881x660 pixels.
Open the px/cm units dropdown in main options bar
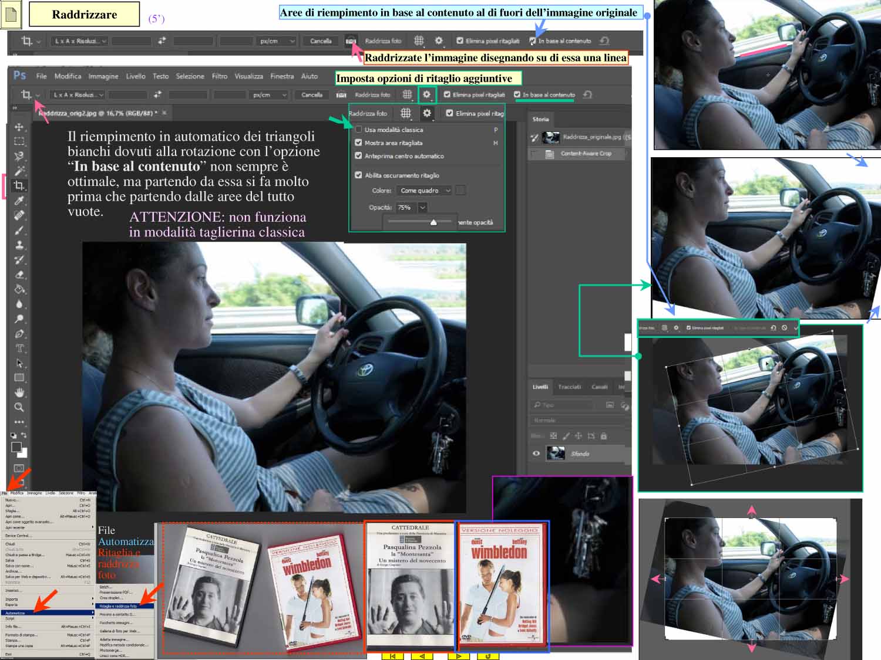click(x=268, y=94)
